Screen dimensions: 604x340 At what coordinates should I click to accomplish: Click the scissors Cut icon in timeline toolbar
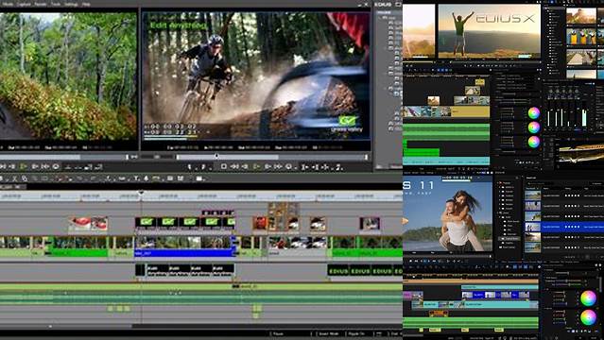[14, 178]
